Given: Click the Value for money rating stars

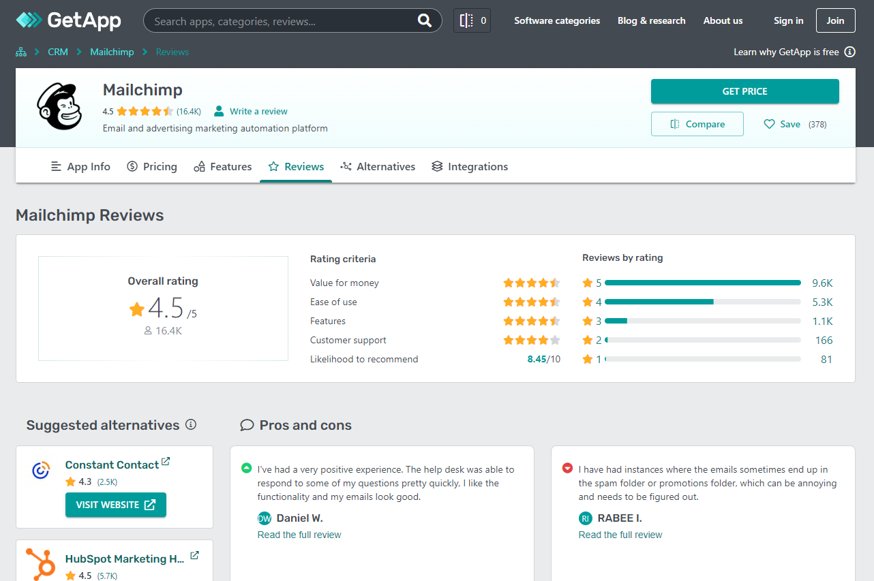Looking at the screenshot, I should coord(532,283).
